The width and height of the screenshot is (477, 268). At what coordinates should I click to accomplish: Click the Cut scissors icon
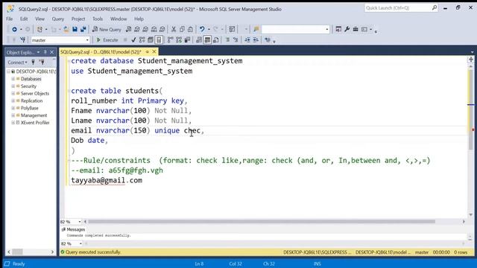pos(174,29)
